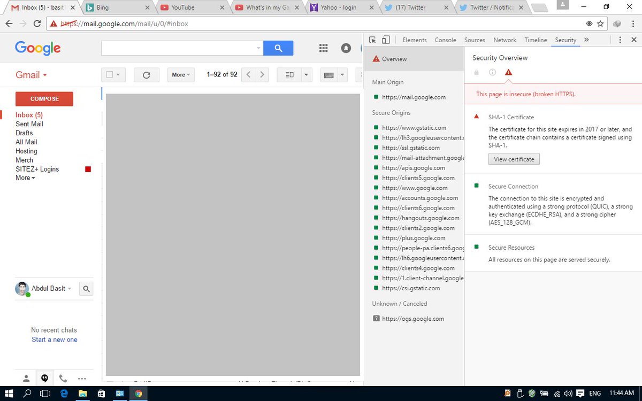Open the select checkbox dropdown arrow
The height and width of the screenshot is (401, 642).
118,75
